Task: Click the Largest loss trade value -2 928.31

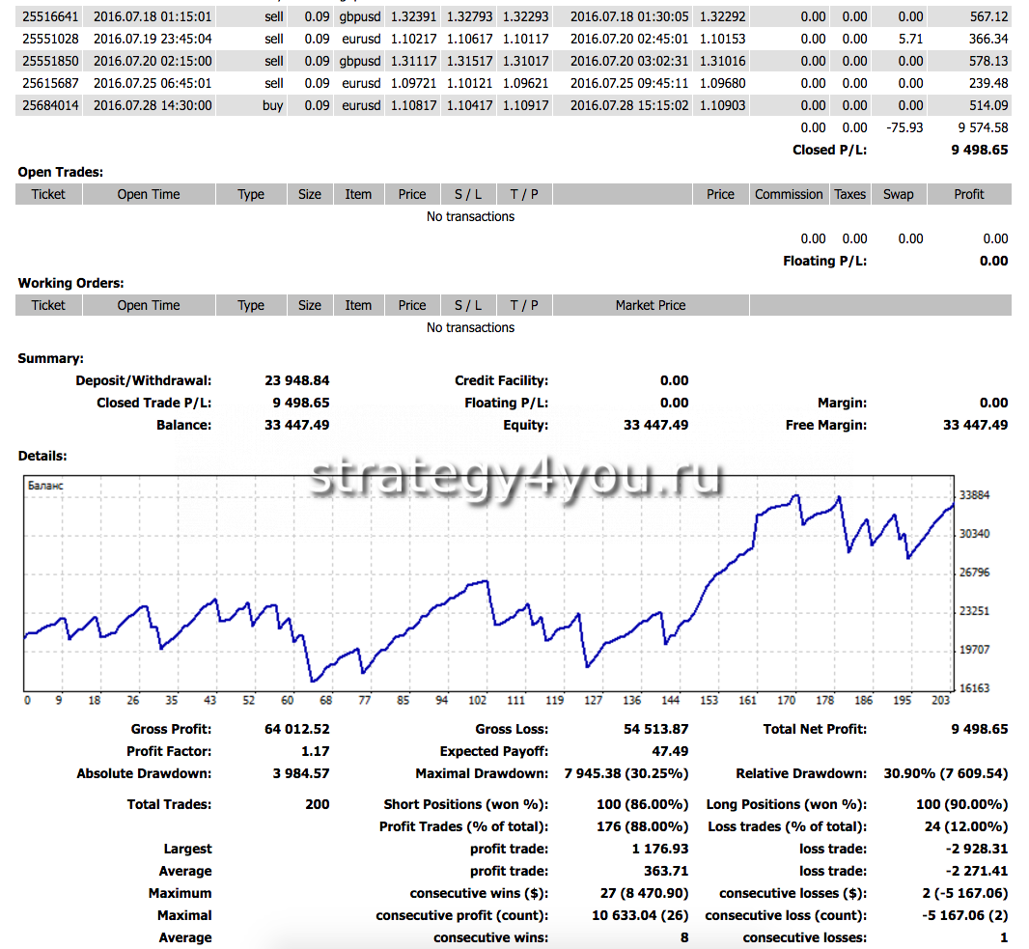Action: tap(976, 849)
